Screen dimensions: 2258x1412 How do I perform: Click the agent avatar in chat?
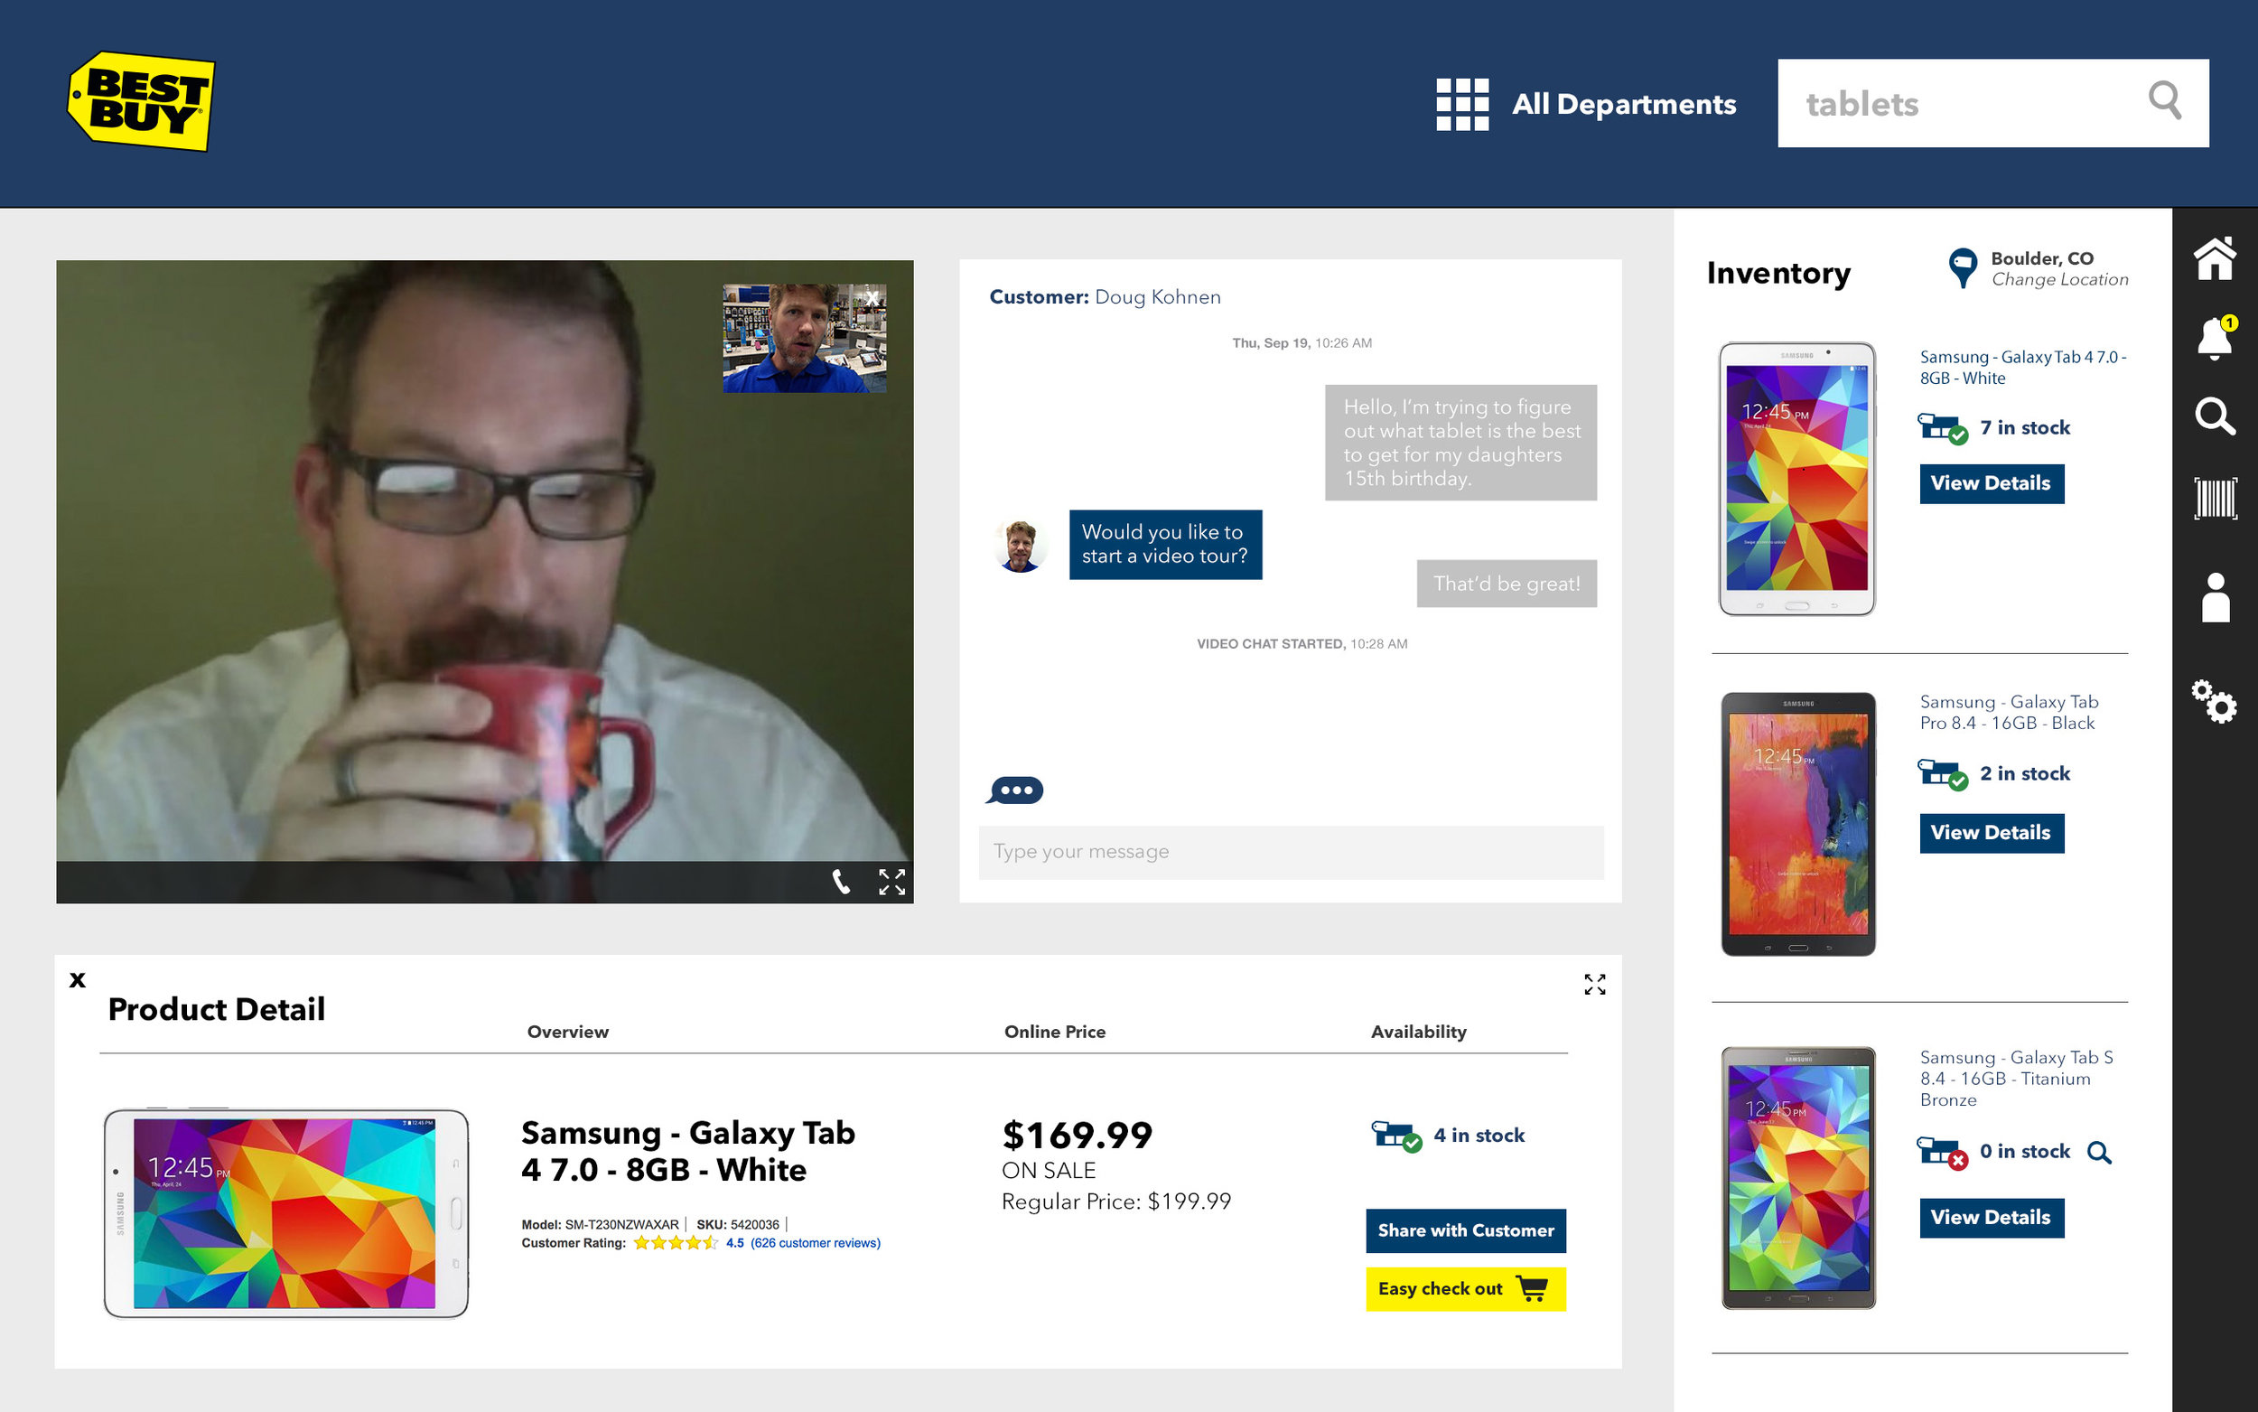pos(1021,547)
